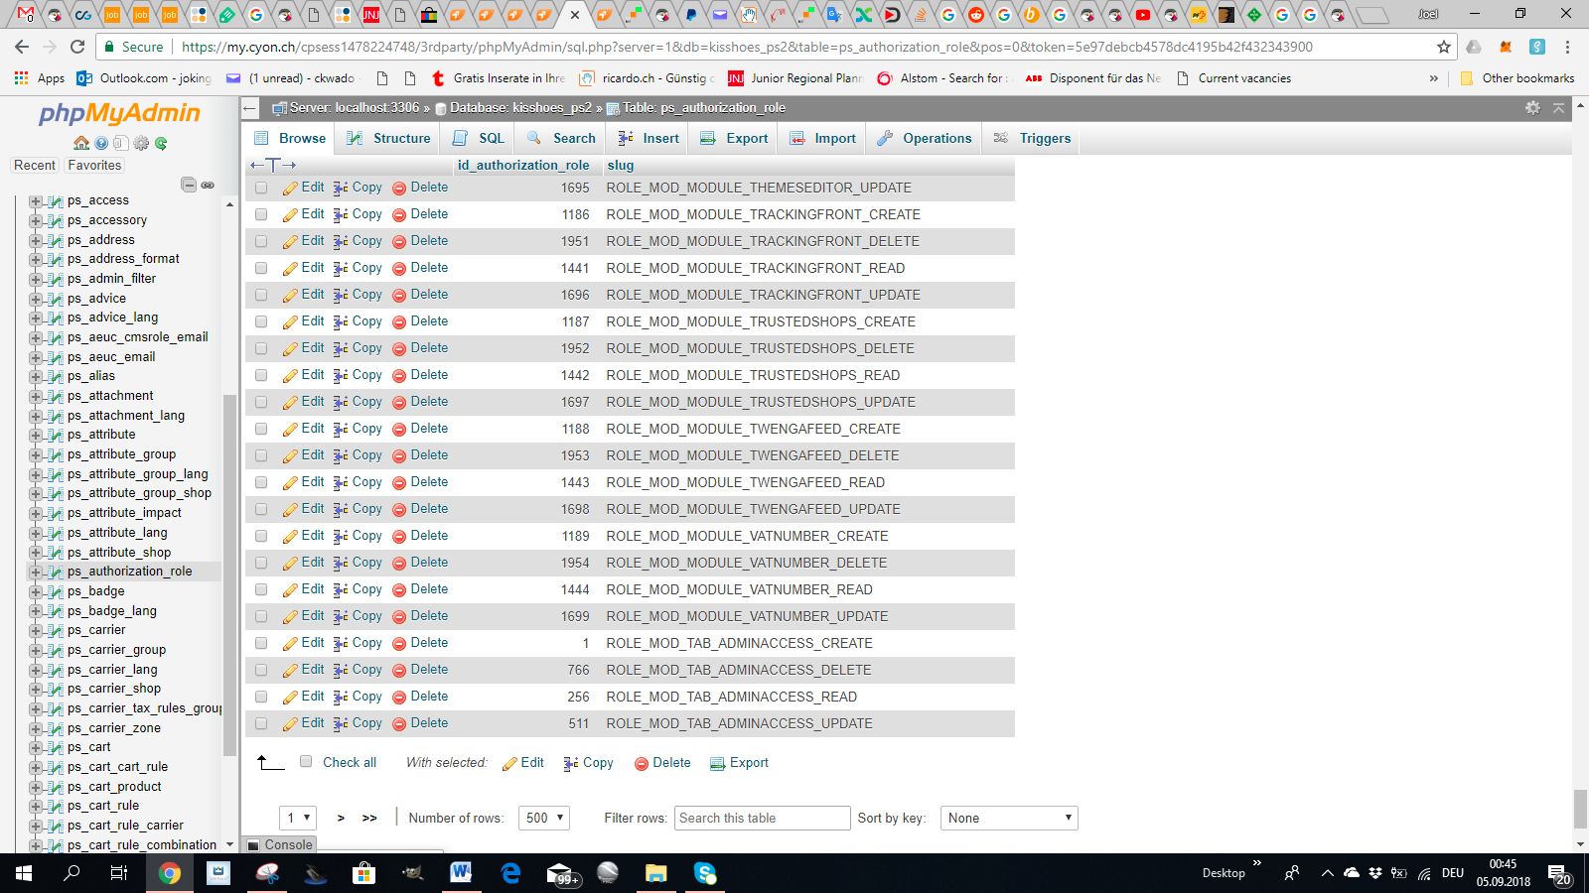Click the Filter rows search field

(763, 818)
